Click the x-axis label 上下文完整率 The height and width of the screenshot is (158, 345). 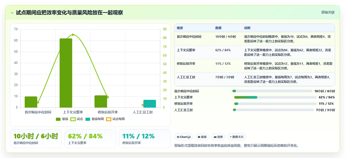[x=73, y=112]
